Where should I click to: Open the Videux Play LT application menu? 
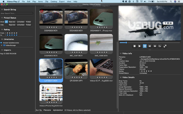point(13,2)
